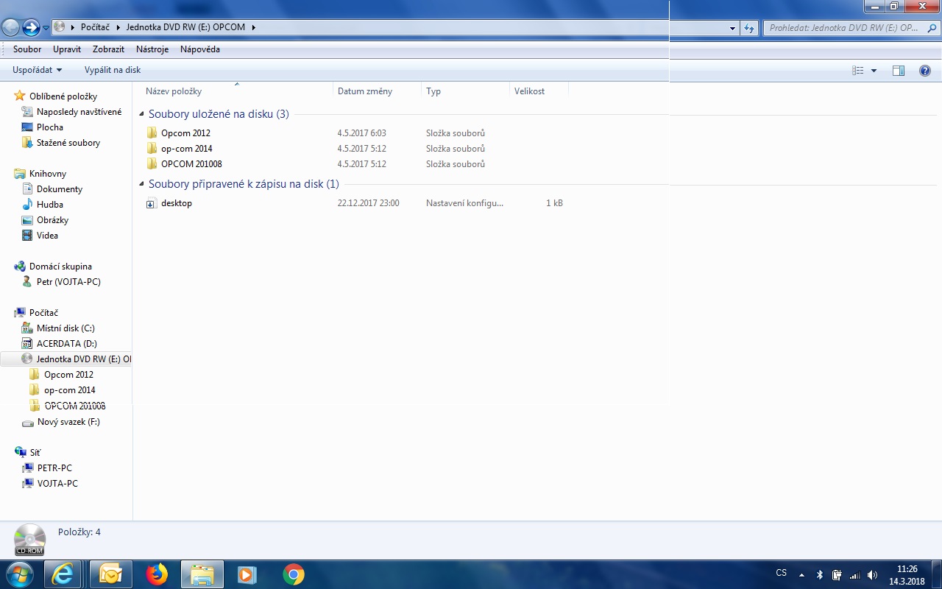
Task: Open the media player taskbar icon
Action: 247,574
